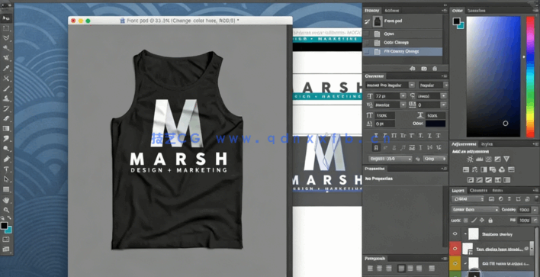Toggle lock image pixels brush icon

tap(474, 221)
